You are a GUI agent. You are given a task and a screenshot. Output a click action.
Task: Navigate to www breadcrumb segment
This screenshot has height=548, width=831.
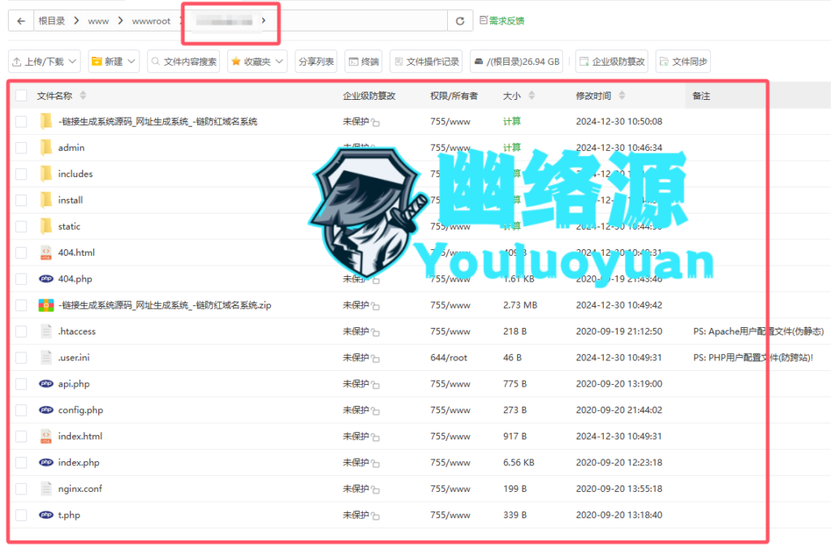pos(98,21)
